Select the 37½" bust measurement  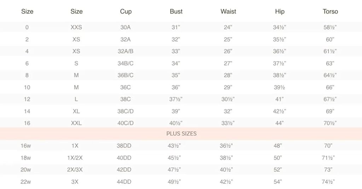[x=176, y=99]
